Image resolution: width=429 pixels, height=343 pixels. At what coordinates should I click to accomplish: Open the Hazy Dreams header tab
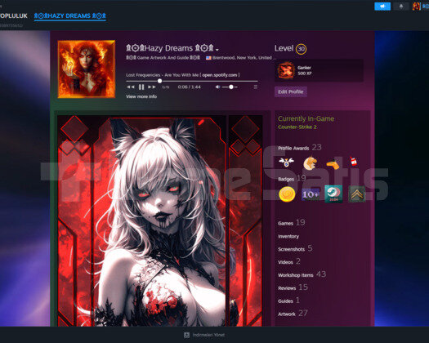(70, 16)
